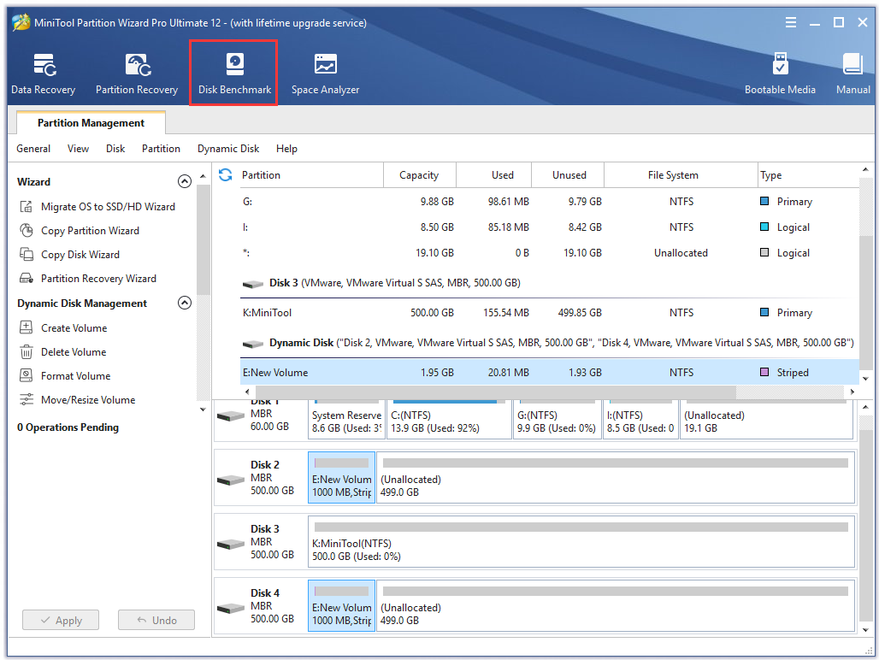The height and width of the screenshot is (660, 879).
Task: Select the Disk 3 drive icon
Action: coord(231,544)
